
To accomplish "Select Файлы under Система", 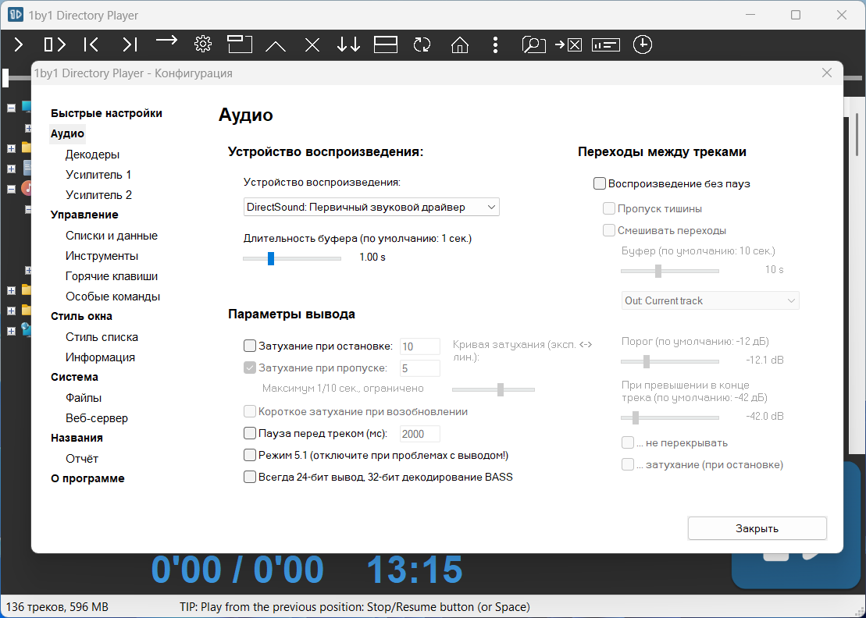I will tap(84, 398).
